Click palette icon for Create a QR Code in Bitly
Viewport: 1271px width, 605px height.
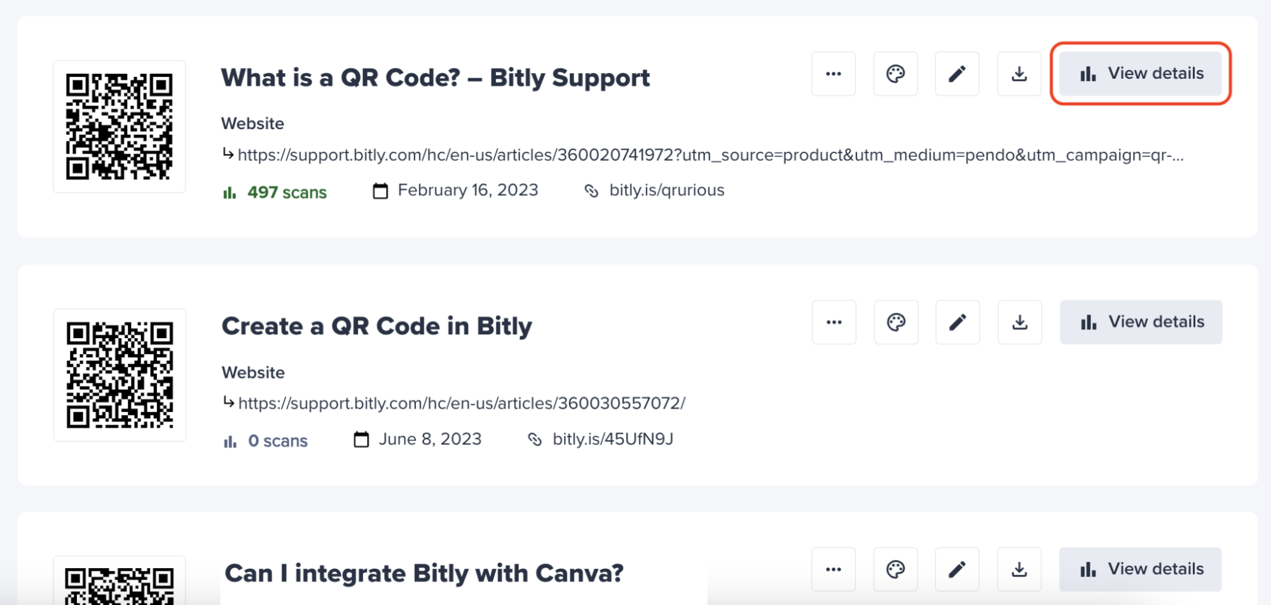click(896, 322)
